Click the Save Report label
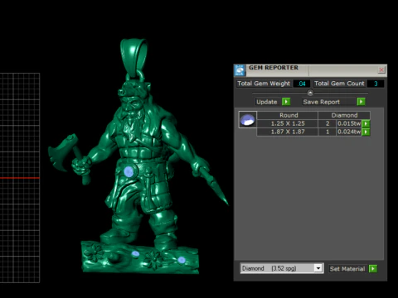 point(321,102)
